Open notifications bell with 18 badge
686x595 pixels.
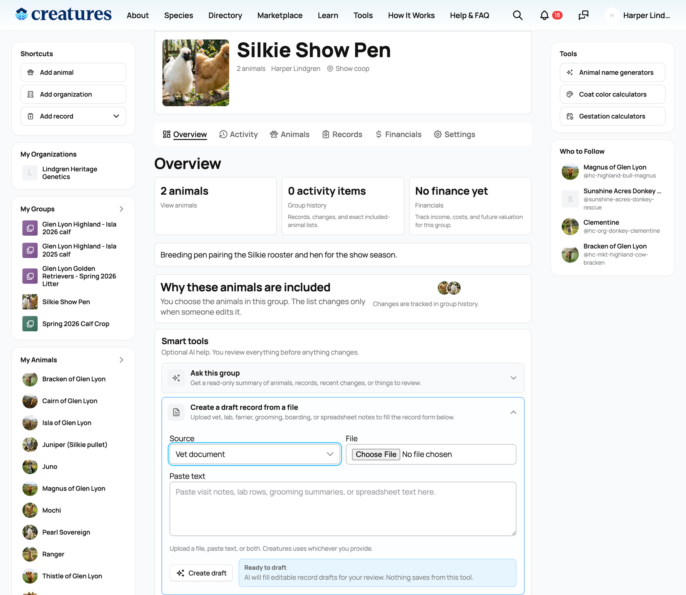(551, 15)
